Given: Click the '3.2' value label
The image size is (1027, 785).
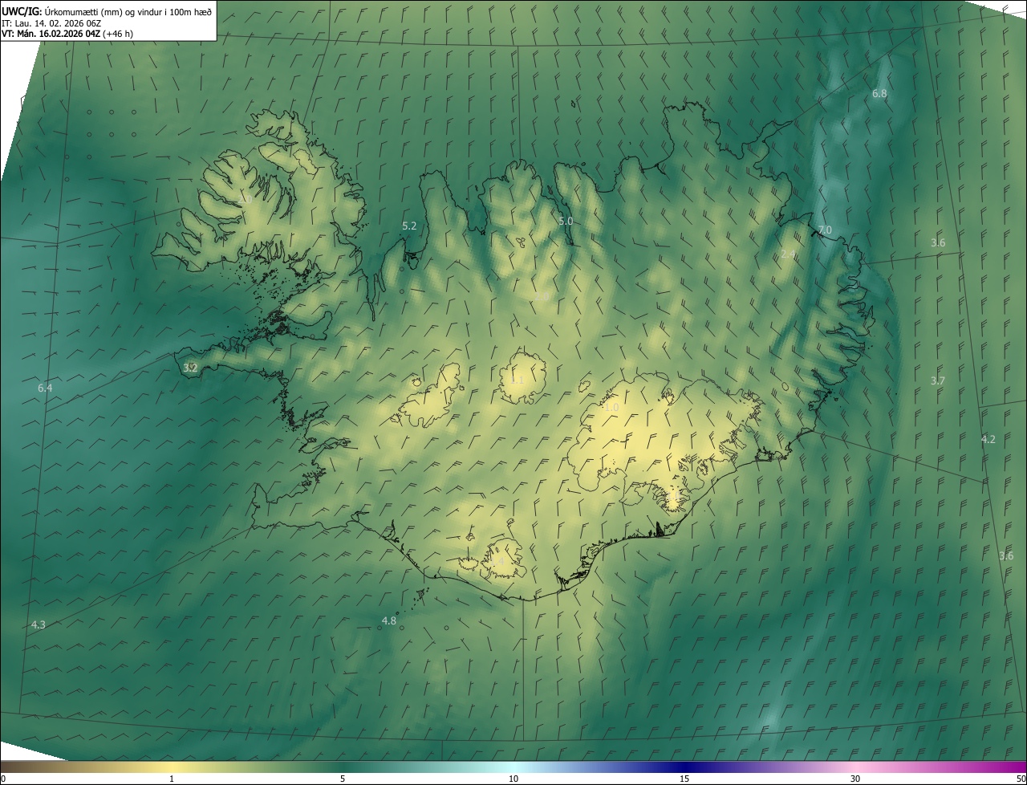Looking at the screenshot, I should coord(190,368).
